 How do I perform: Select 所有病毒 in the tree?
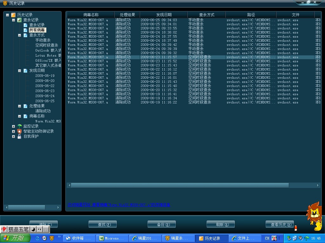pos(37,30)
